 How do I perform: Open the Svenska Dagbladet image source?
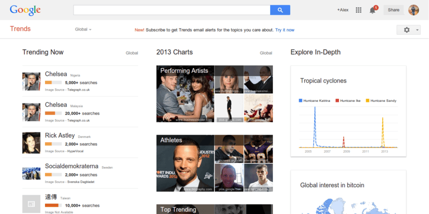(x=81, y=182)
